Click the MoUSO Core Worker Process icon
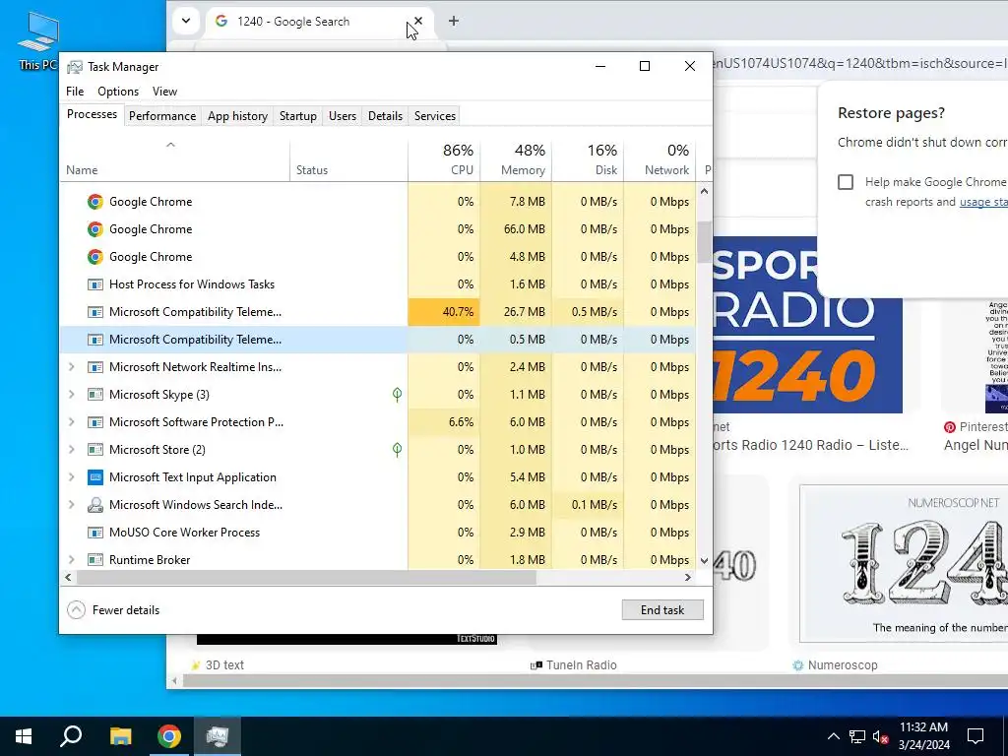 [x=95, y=533]
